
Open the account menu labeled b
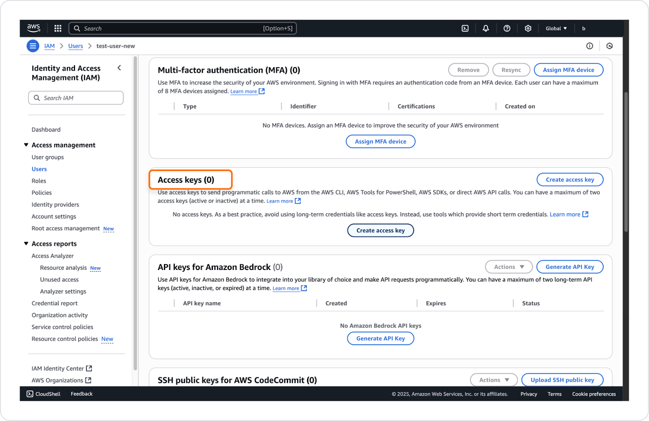click(584, 28)
